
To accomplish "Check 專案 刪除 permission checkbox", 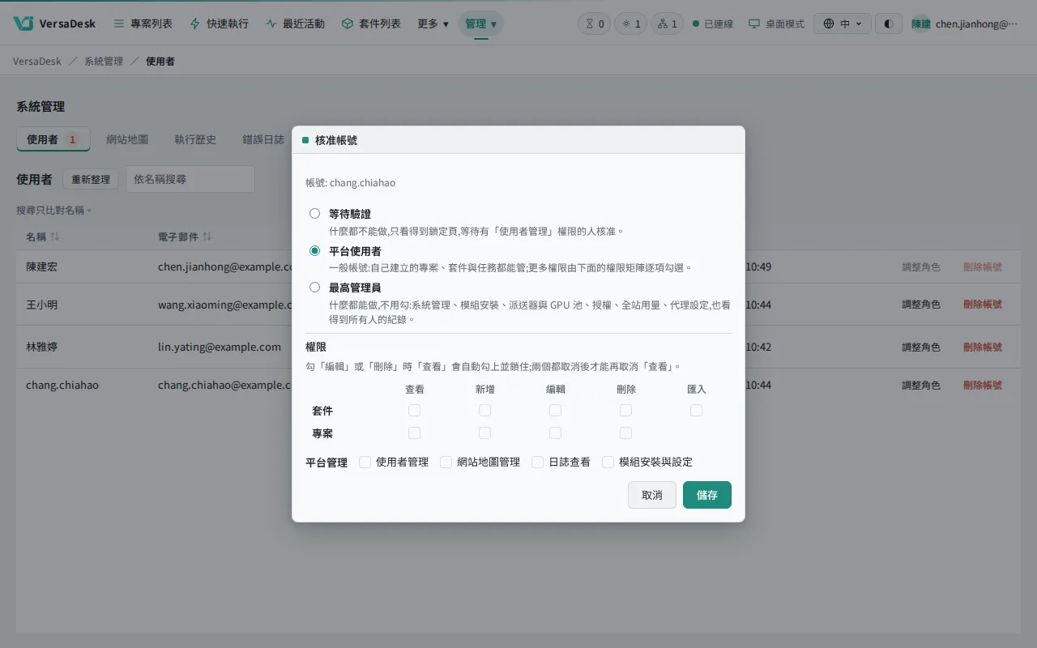I will point(625,433).
